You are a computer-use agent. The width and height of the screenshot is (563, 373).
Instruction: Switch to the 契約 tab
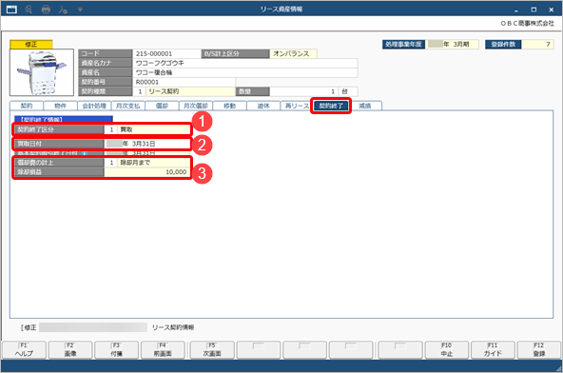pos(27,106)
